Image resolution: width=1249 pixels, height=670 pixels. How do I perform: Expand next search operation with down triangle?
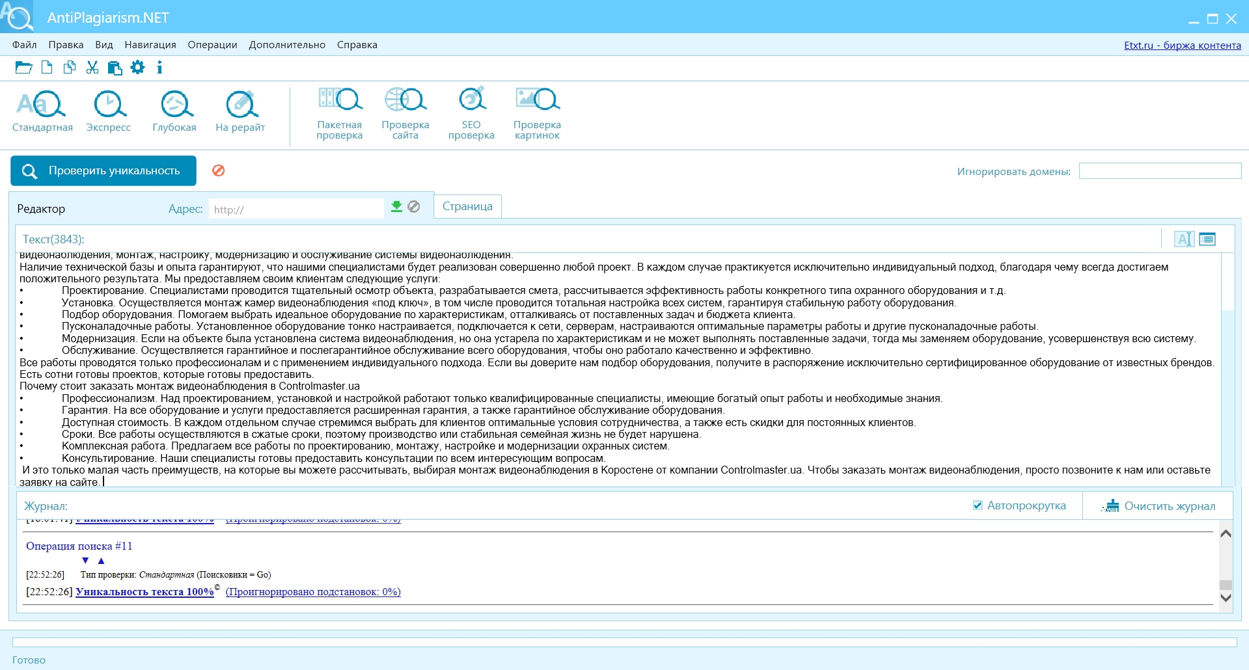pos(85,561)
